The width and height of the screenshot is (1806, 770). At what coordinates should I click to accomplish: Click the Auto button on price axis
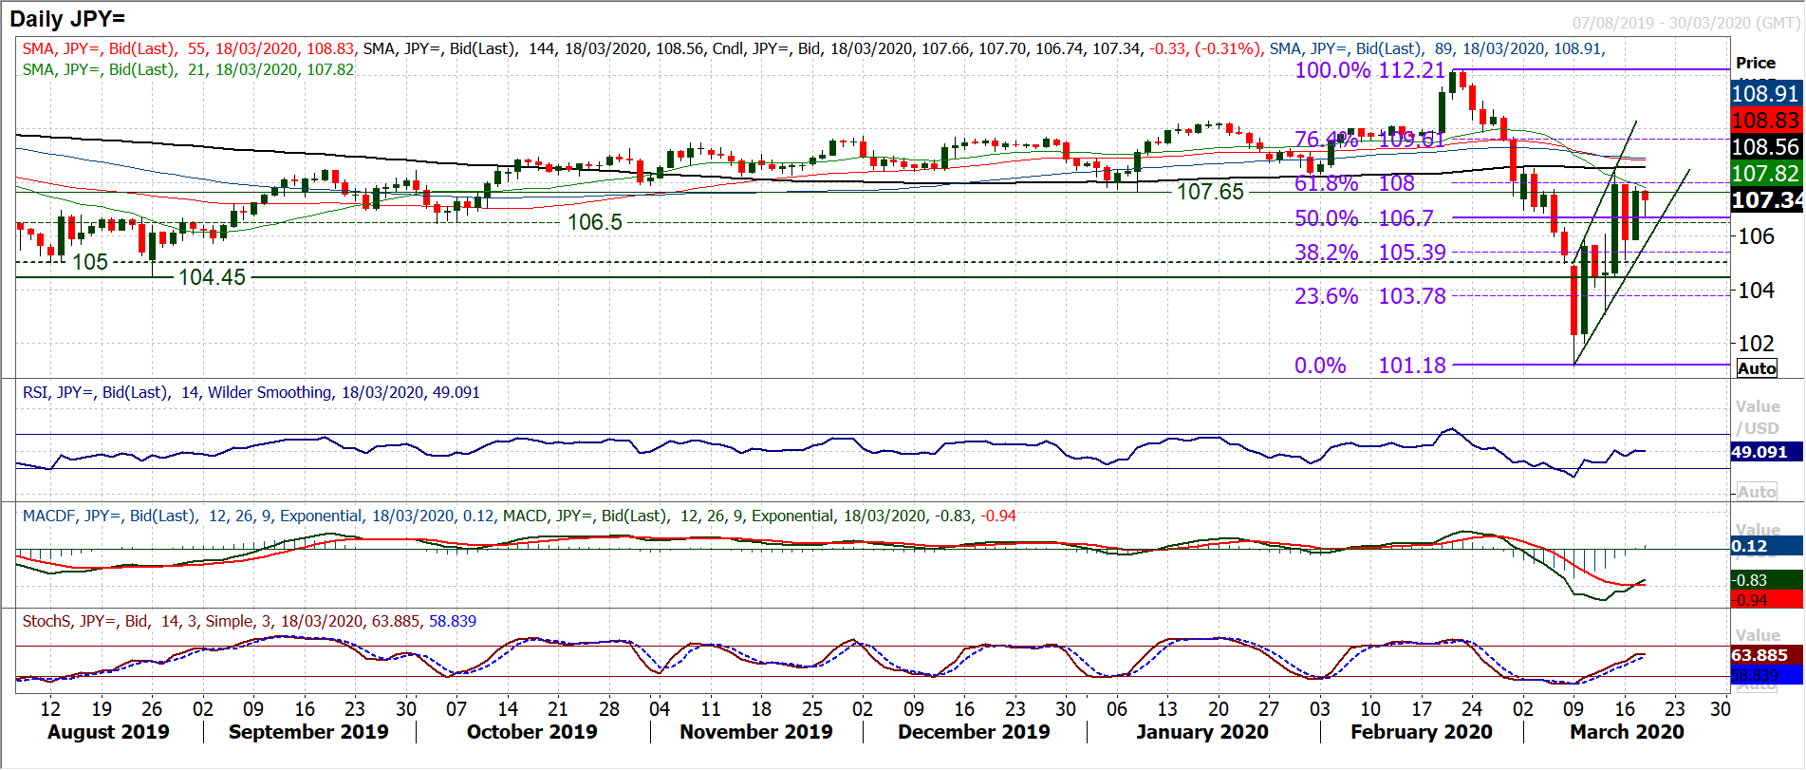(1757, 368)
